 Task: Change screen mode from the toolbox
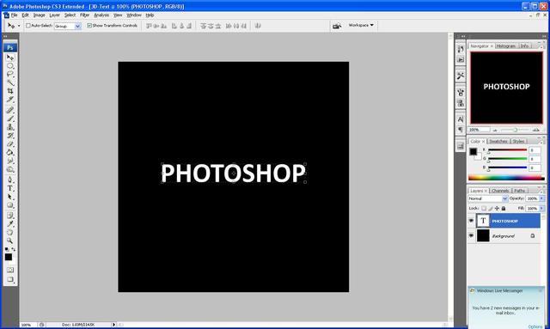[10, 279]
